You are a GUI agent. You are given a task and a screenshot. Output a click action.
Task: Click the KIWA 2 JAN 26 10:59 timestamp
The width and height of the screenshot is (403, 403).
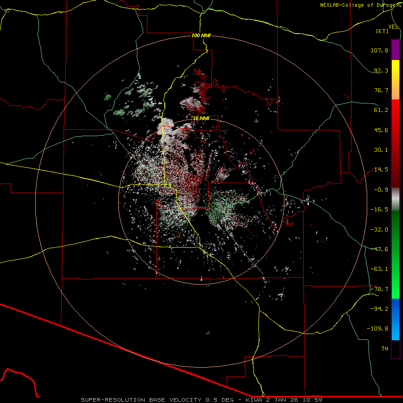click(284, 400)
